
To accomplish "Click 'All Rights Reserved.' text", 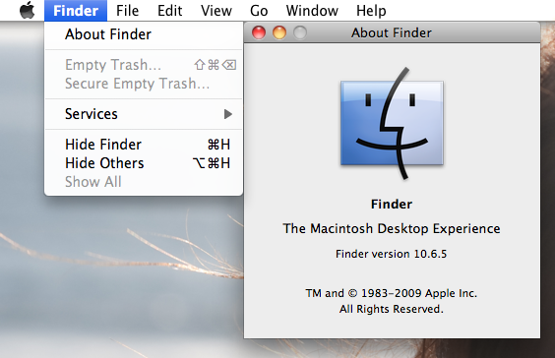I will coord(392,309).
